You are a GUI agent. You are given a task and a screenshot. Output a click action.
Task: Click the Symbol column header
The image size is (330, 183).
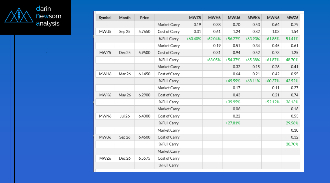click(105, 18)
